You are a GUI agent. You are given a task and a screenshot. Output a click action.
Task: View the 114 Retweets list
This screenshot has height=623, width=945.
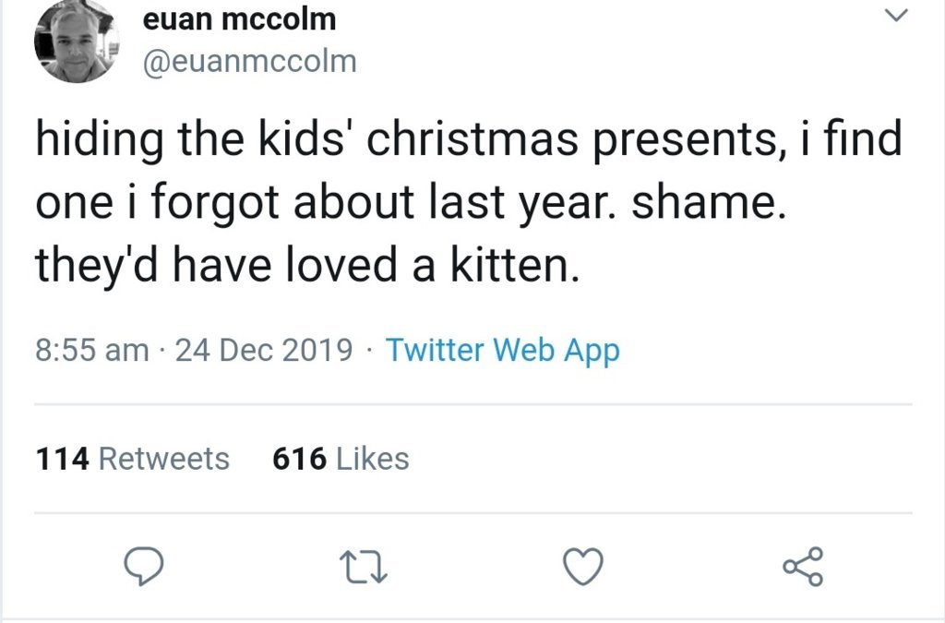coord(132,459)
